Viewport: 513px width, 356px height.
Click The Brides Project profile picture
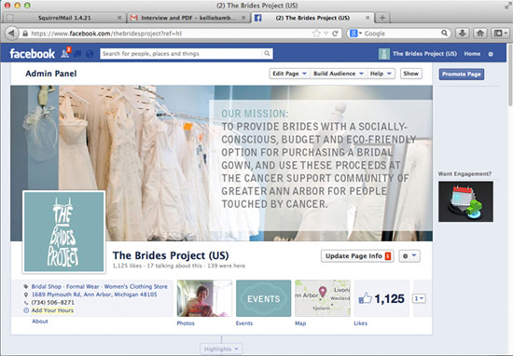pos(64,231)
